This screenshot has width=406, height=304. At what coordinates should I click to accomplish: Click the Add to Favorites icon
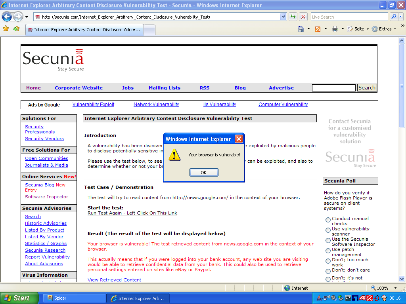coord(16,29)
